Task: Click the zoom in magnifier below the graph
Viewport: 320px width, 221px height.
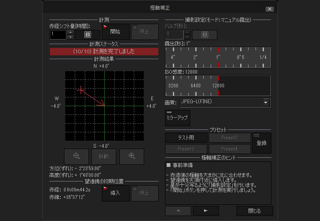Action: pyautogui.click(x=132, y=156)
